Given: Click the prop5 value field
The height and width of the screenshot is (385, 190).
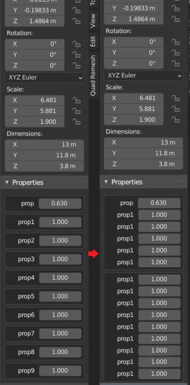Looking at the screenshot, I should click(60, 296).
